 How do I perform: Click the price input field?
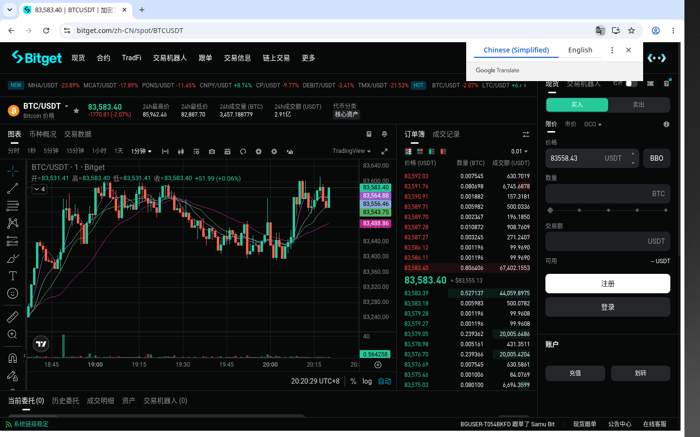pyautogui.click(x=592, y=158)
